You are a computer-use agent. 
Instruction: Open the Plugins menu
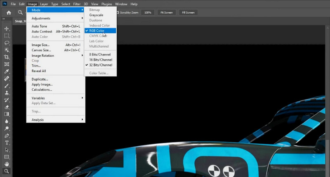coord(107,4)
